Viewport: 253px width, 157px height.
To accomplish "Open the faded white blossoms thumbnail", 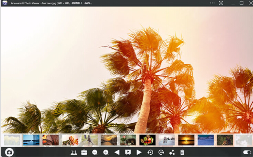I will click(244, 140).
